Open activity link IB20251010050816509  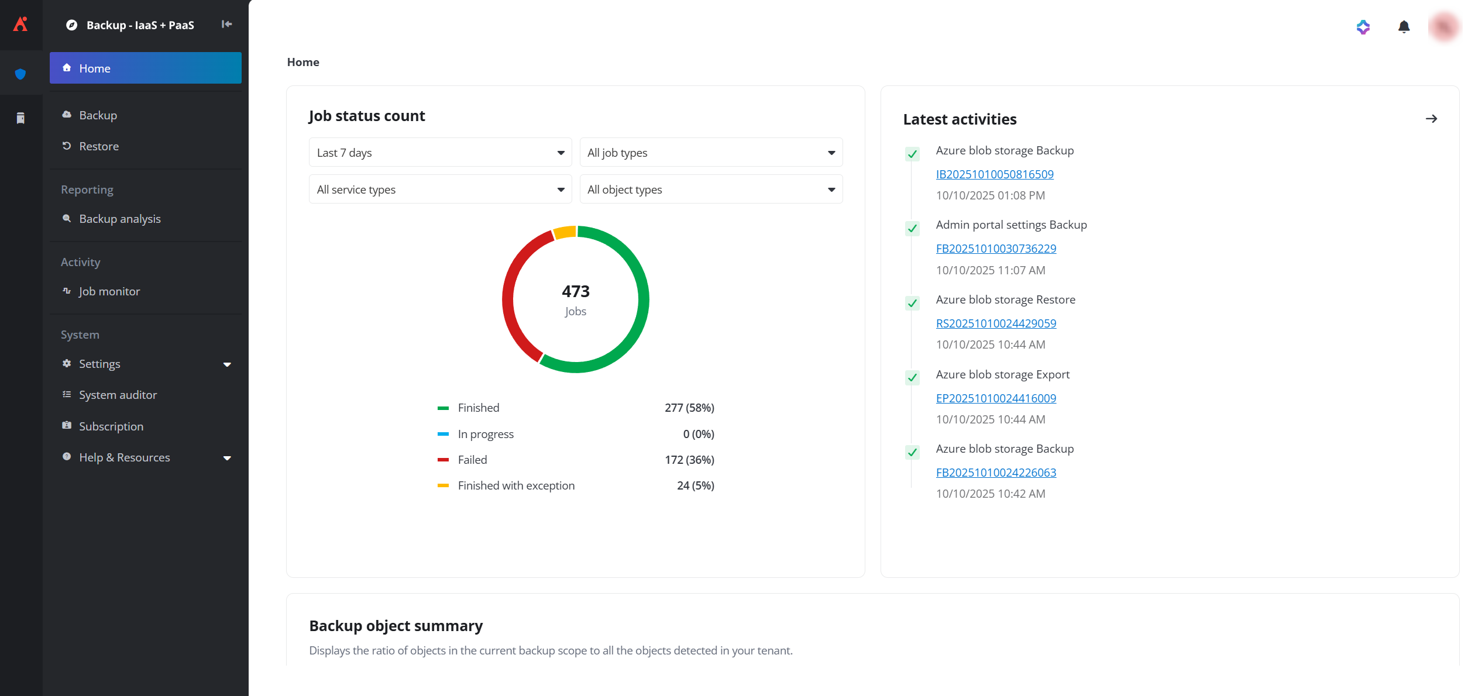(x=994, y=174)
